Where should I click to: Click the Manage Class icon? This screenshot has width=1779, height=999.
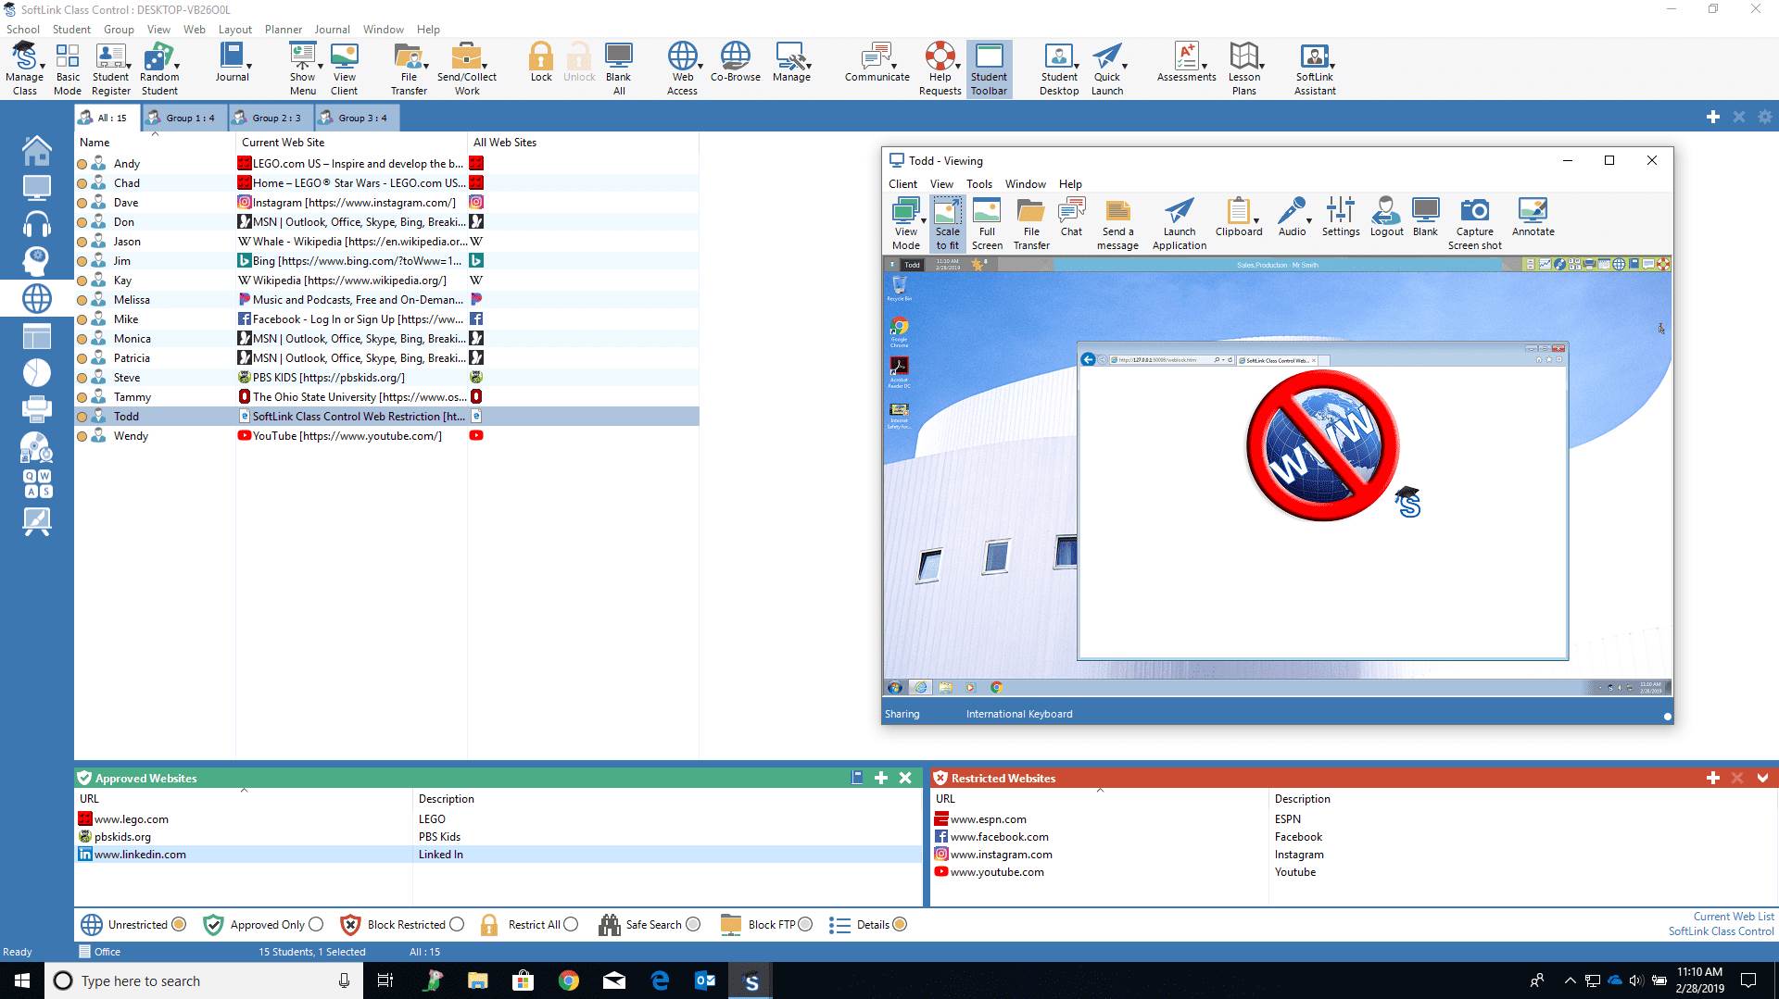24,69
